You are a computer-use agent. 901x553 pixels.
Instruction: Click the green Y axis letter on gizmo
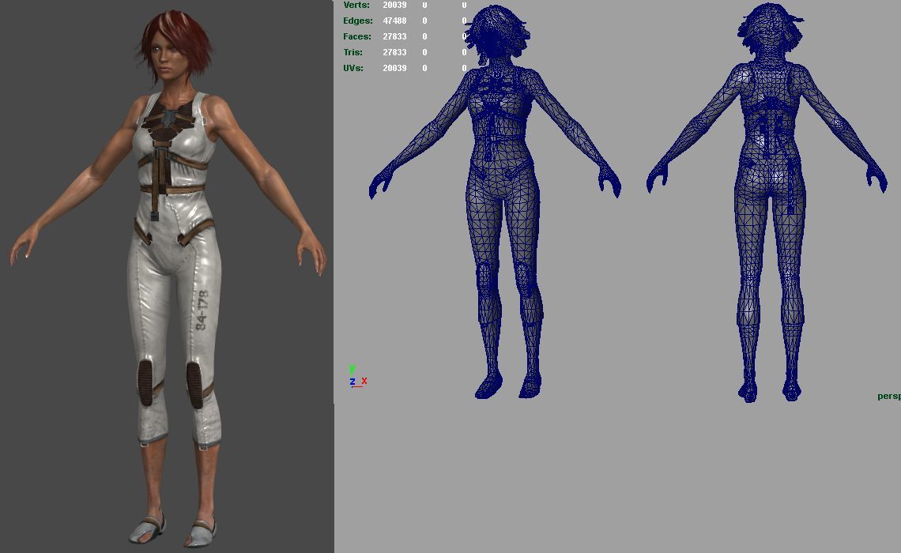coord(352,369)
